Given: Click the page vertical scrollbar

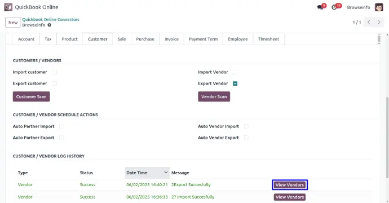Looking at the screenshot, I should tap(387, 138).
